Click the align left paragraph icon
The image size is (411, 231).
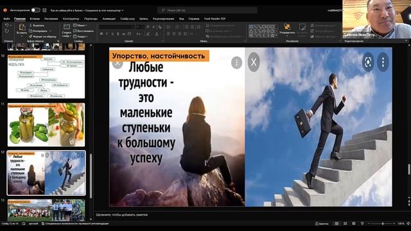(168, 34)
